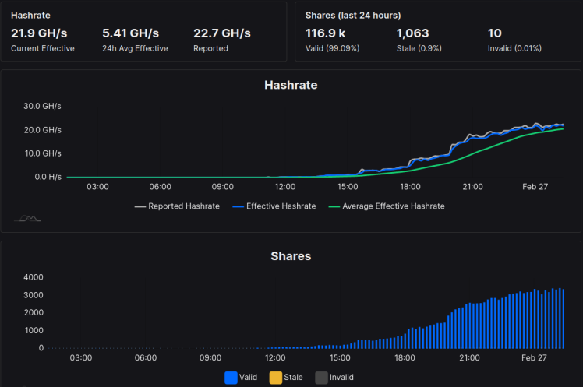Screen dimensions: 583x387
Task: Click the Hashrate chart title
Action: coord(291,85)
